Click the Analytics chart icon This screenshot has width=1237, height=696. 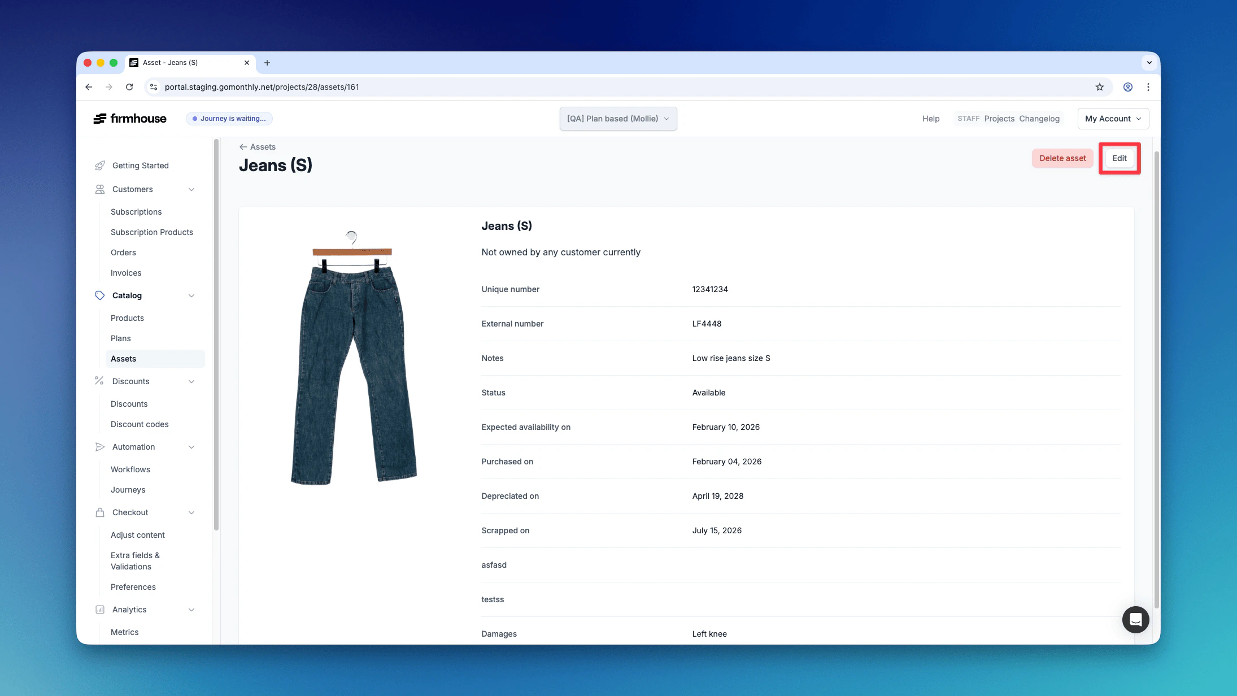point(100,610)
